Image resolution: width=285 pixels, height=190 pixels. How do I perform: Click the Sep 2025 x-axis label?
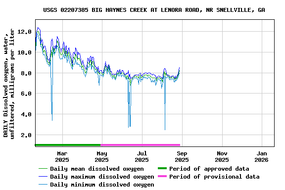click(182, 156)
